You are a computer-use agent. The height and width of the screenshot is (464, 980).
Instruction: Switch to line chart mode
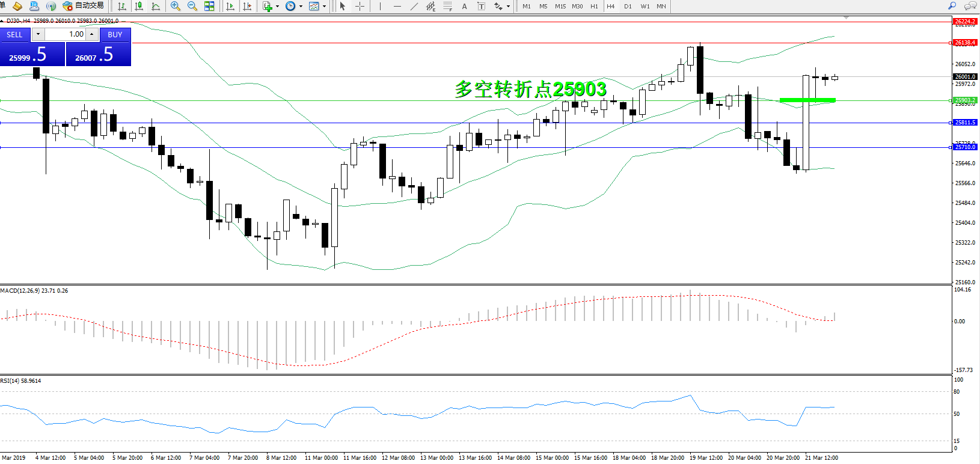pos(156,6)
